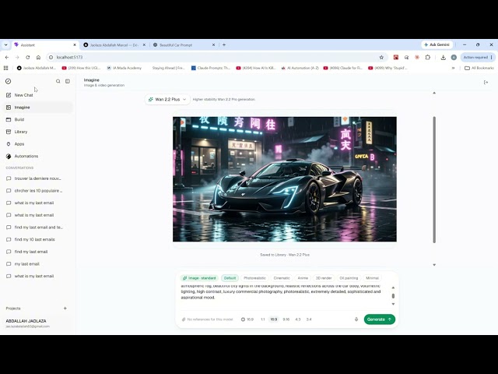The height and width of the screenshot is (374, 498).
Task: Select the Oil painting style chip
Action: 349,278
